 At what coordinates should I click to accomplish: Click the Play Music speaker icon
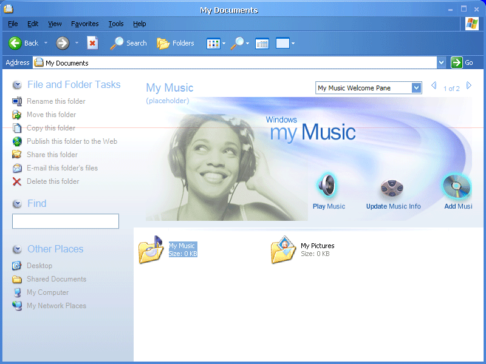point(328,186)
